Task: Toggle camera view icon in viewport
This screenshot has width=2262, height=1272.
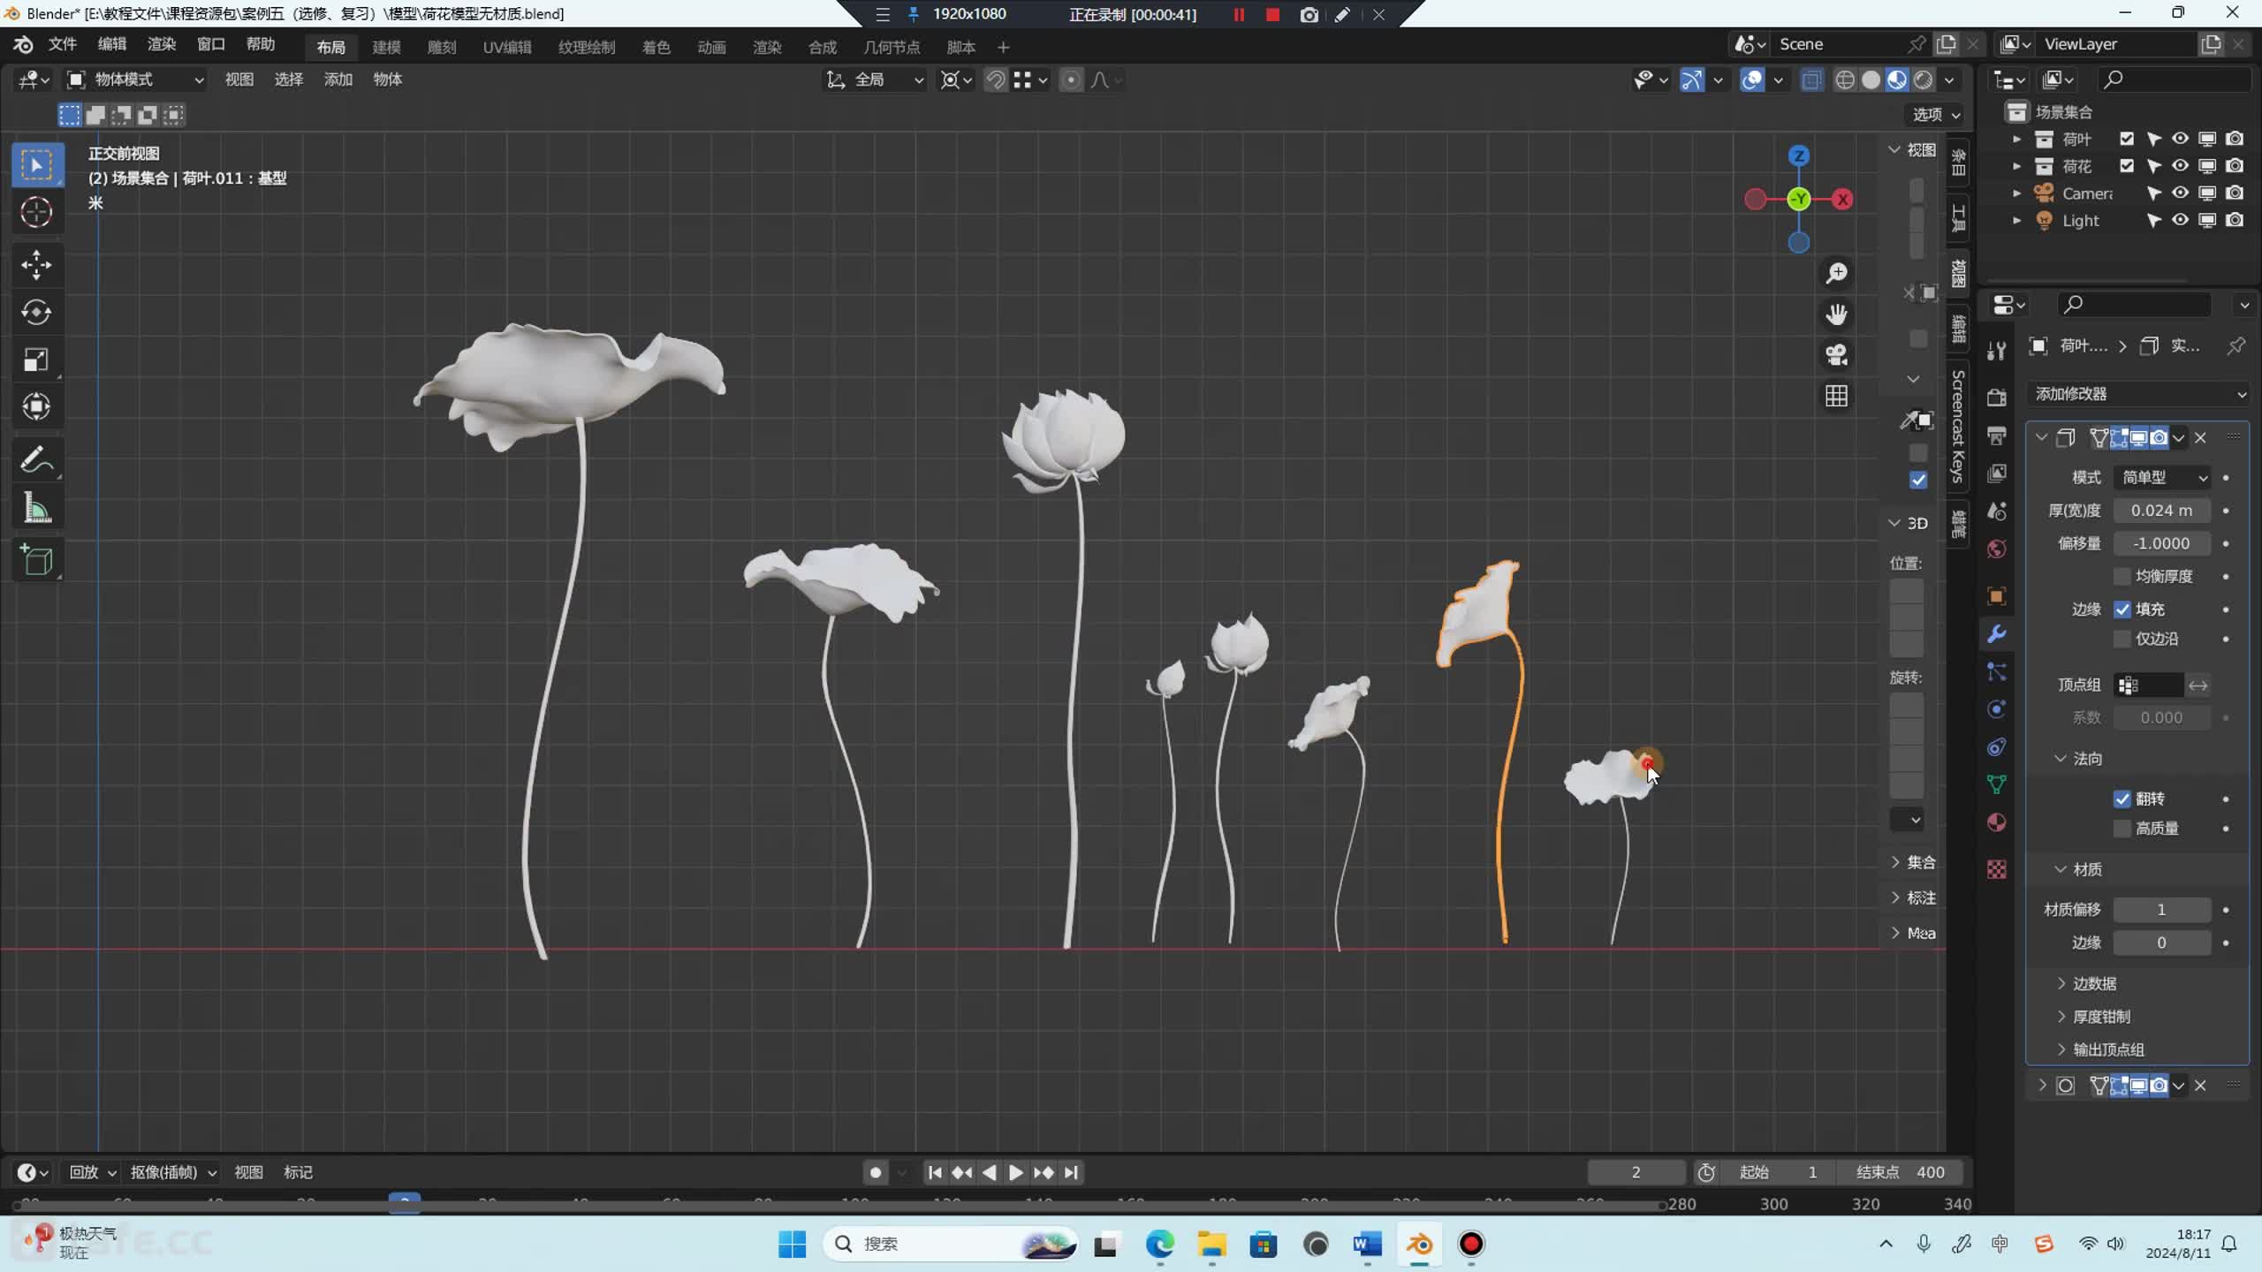Action: pyautogui.click(x=1836, y=355)
